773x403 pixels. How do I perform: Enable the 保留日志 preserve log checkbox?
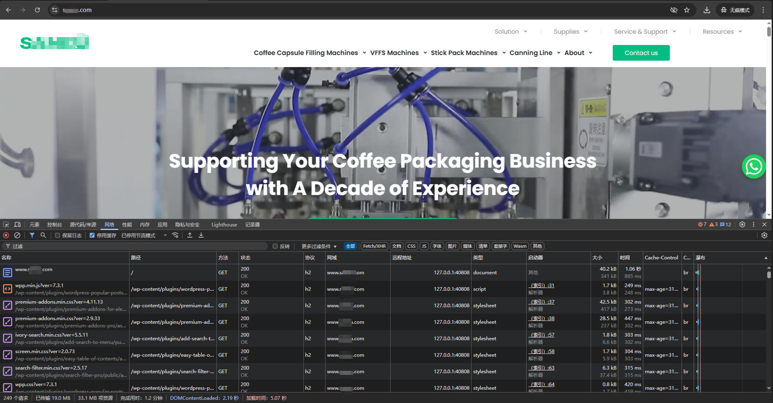click(x=58, y=235)
